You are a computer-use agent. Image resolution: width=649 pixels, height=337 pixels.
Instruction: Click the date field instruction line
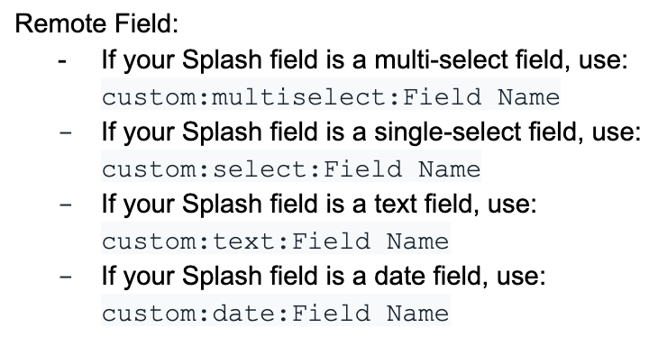click(324, 276)
